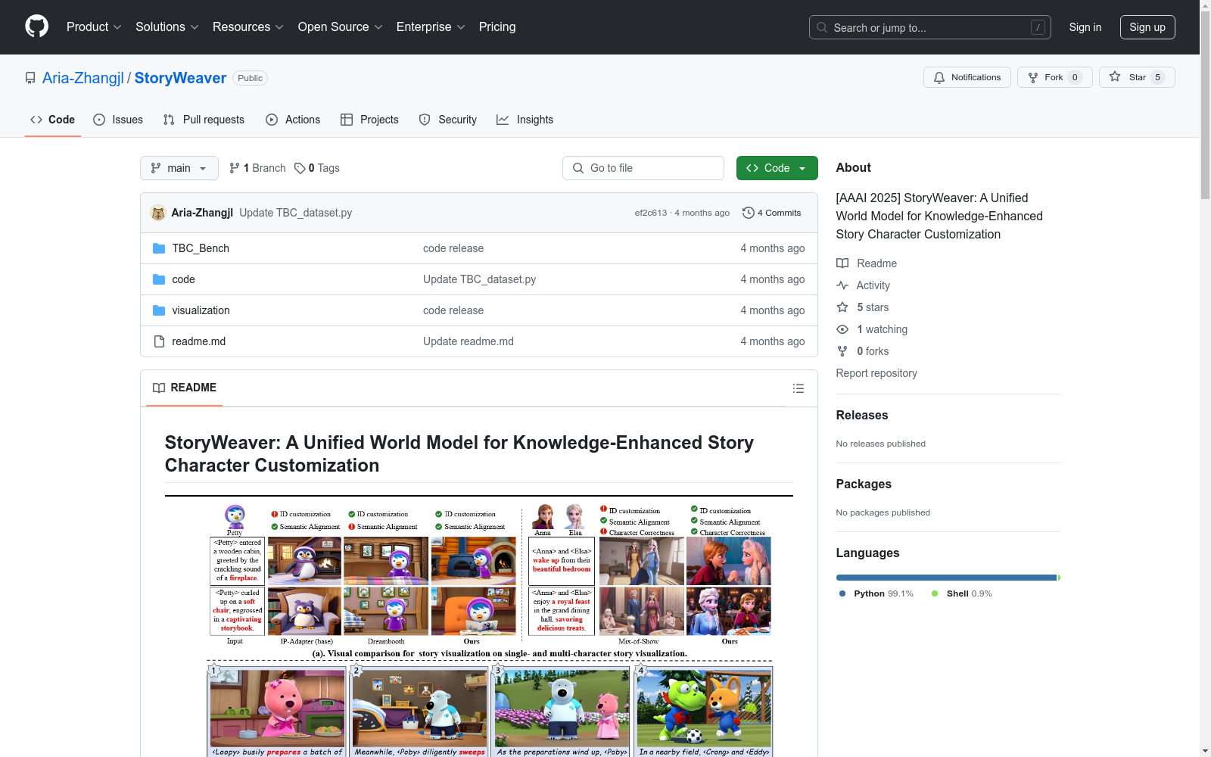This screenshot has height=757, width=1211.
Task: Click the TBC_Bench folder icon
Action: click(159, 248)
